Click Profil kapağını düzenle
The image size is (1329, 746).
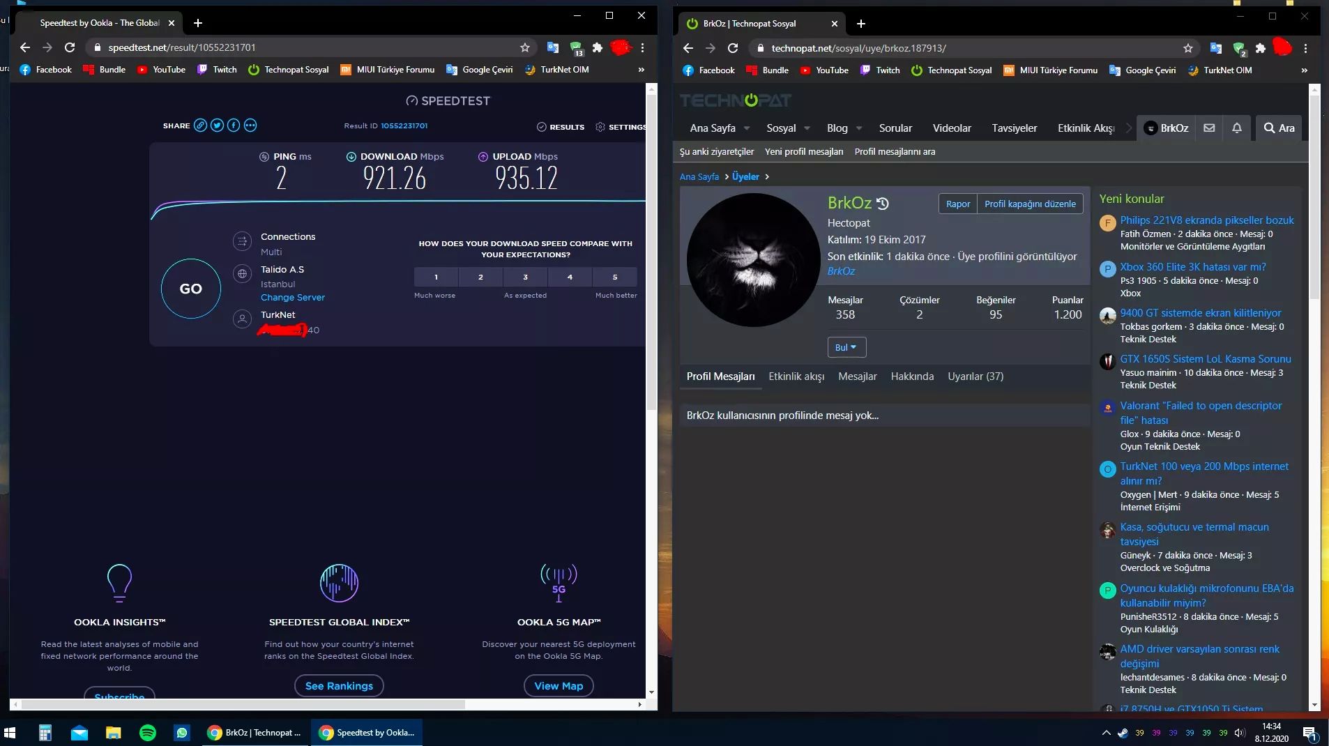pyautogui.click(x=1030, y=204)
